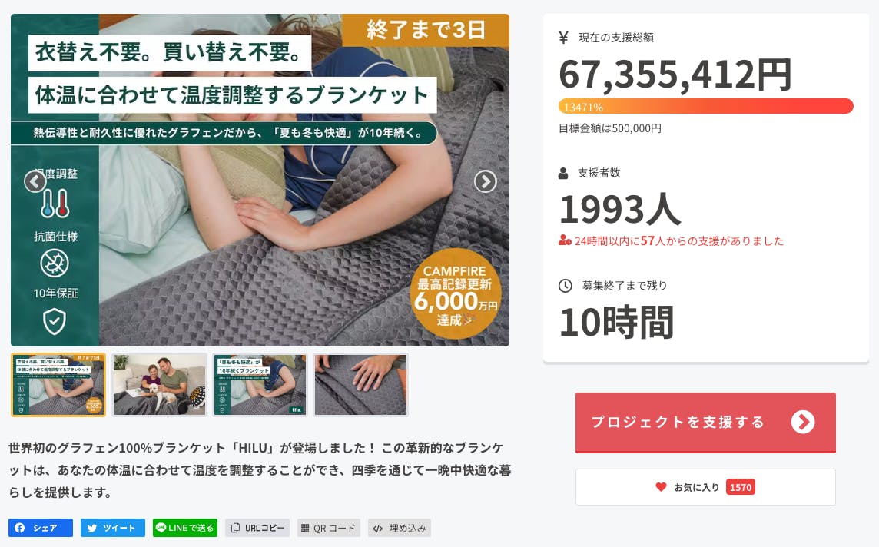The height and width of the screenshot is (547, 879).
Task: Click the Twitter bird icon on ツイート
Action: coord(92,528)
